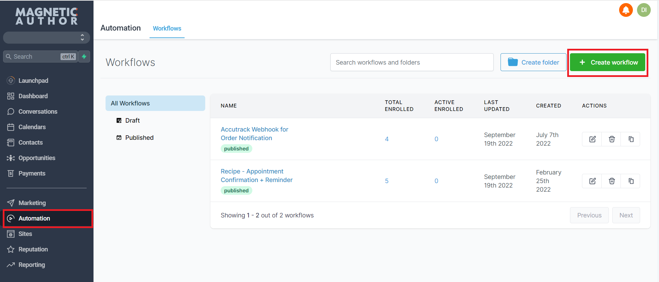The height and width of the screenshot is (282, 659).
Task: Click the TOTAL ENROLLED column header
Action: [399, 106]
